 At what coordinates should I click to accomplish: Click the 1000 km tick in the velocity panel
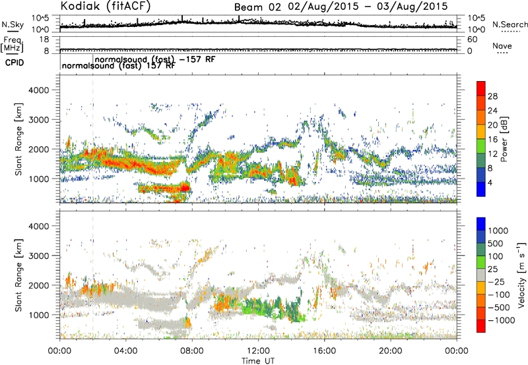38,316
